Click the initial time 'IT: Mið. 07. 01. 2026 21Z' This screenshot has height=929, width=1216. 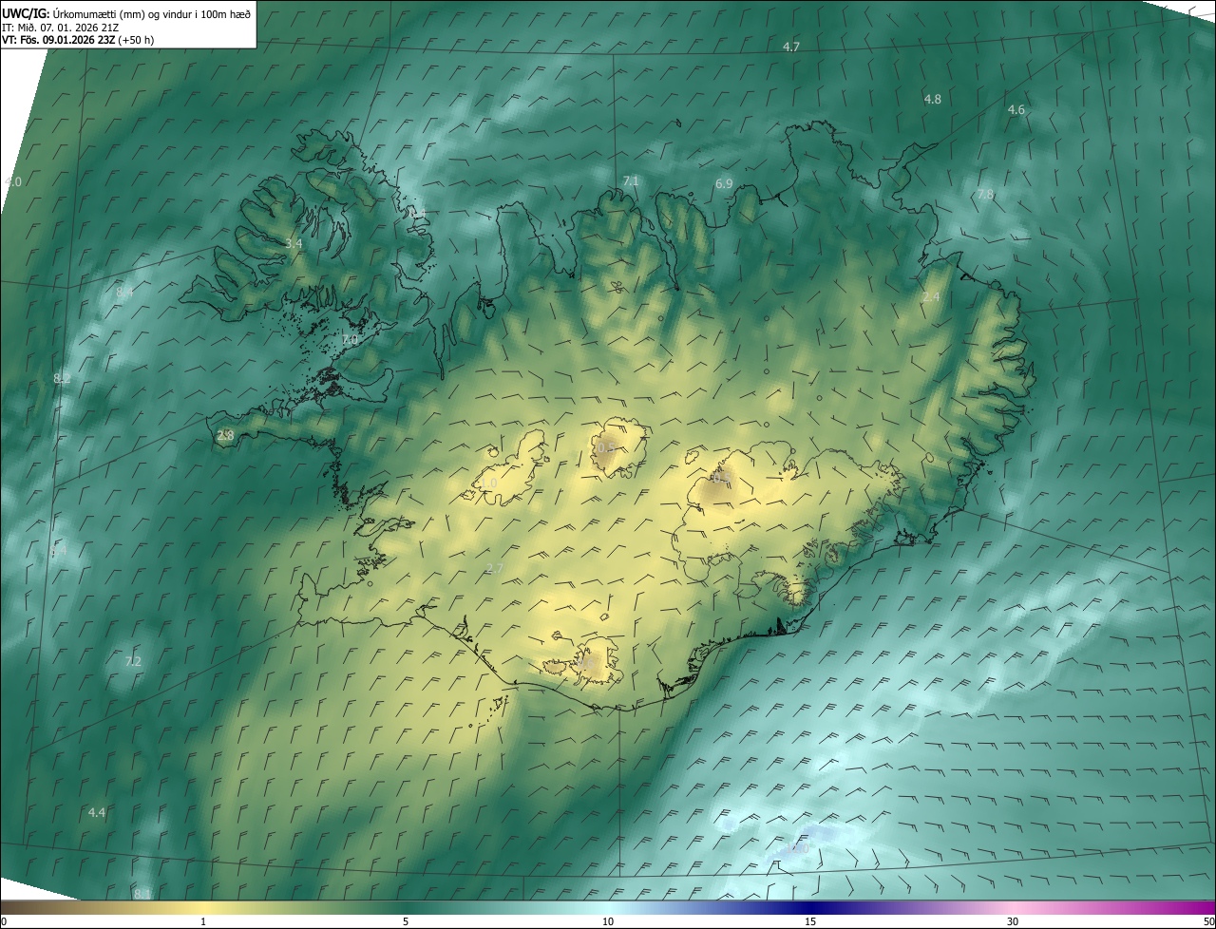click(60, 27)
